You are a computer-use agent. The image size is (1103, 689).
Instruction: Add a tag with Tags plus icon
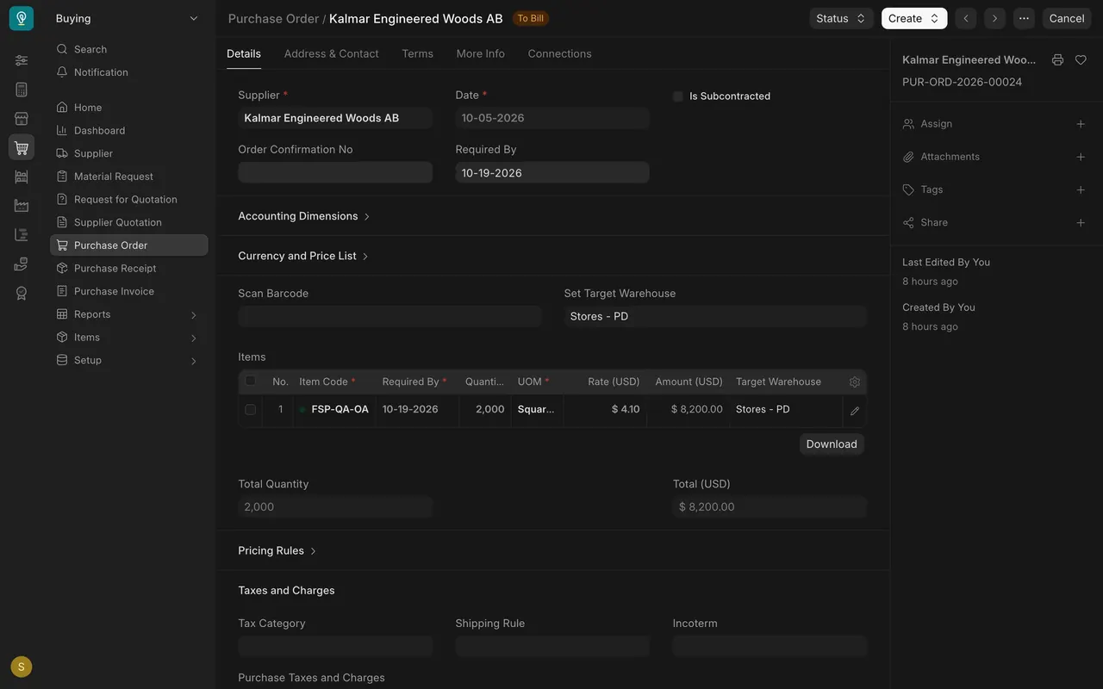1081,189
